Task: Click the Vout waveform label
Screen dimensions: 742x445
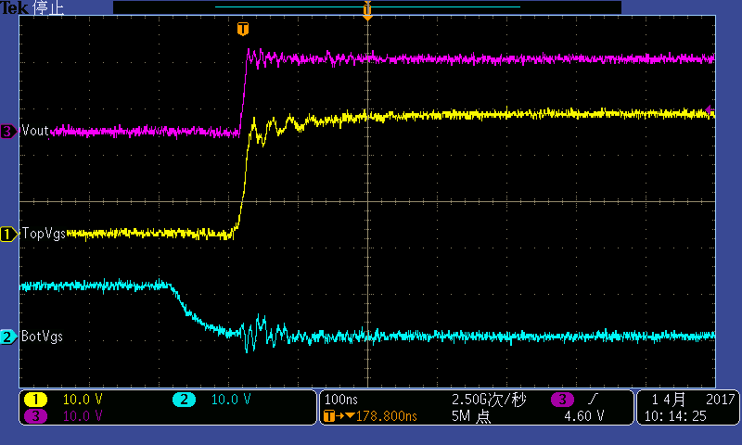Action: [x=35, y=131]
